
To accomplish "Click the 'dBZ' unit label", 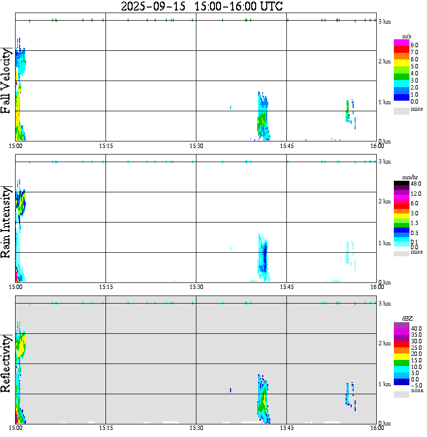I will [407, 319].
